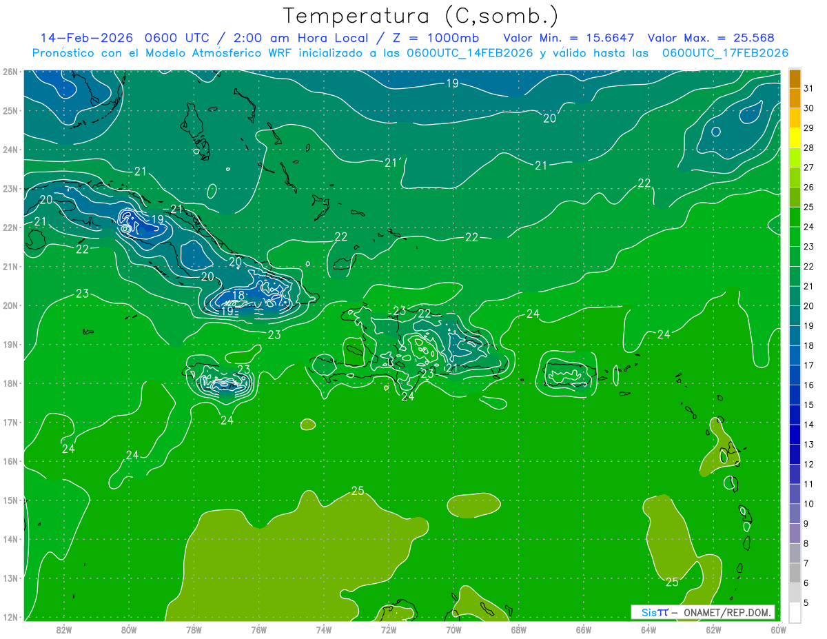The width and height of the screenshot is (827, 639).
Task: Click the 21N latitude axis label
Action: (x=10, y=266)
